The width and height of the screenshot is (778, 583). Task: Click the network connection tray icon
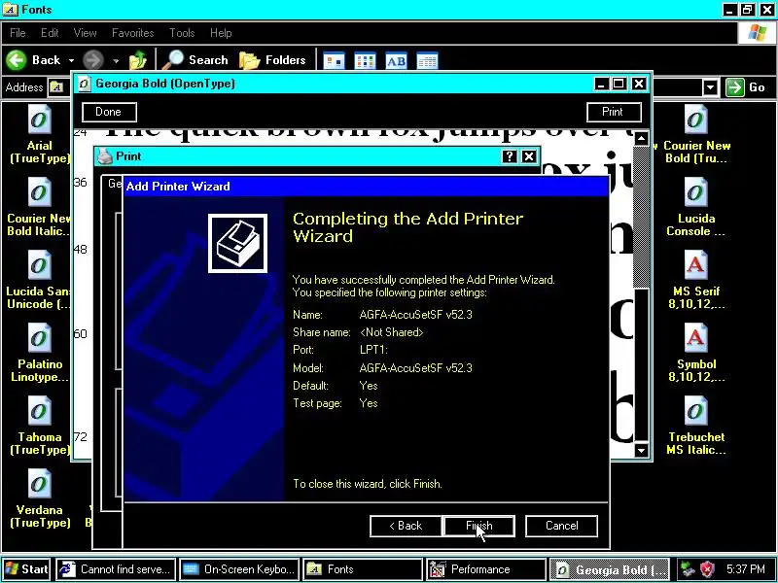(688, 569)
